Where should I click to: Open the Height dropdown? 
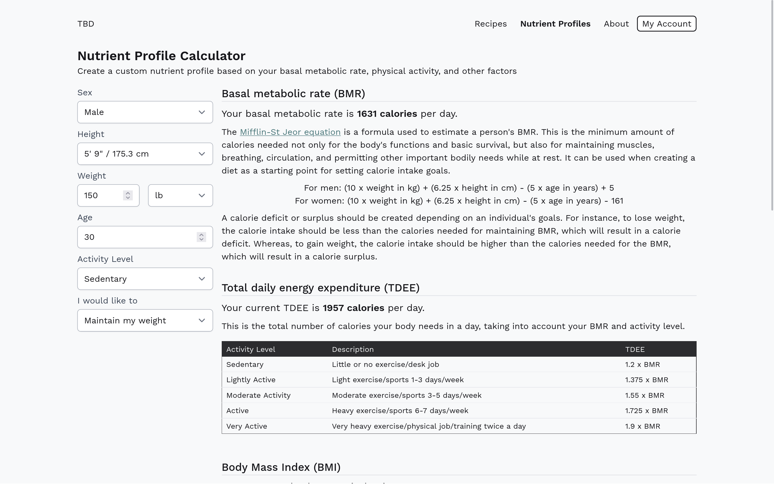[145, 154]
